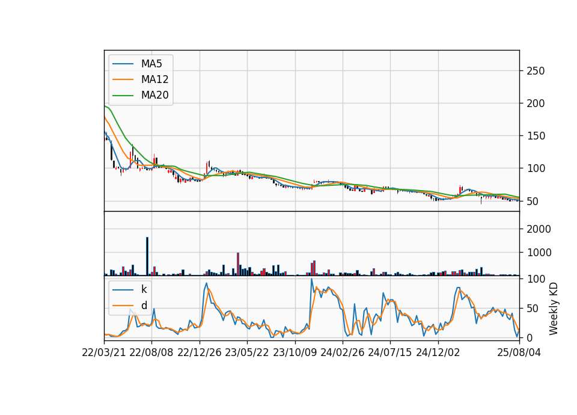Click the 150 price axis label
Viewport: 577px width, 415px height.
[536, 136]
